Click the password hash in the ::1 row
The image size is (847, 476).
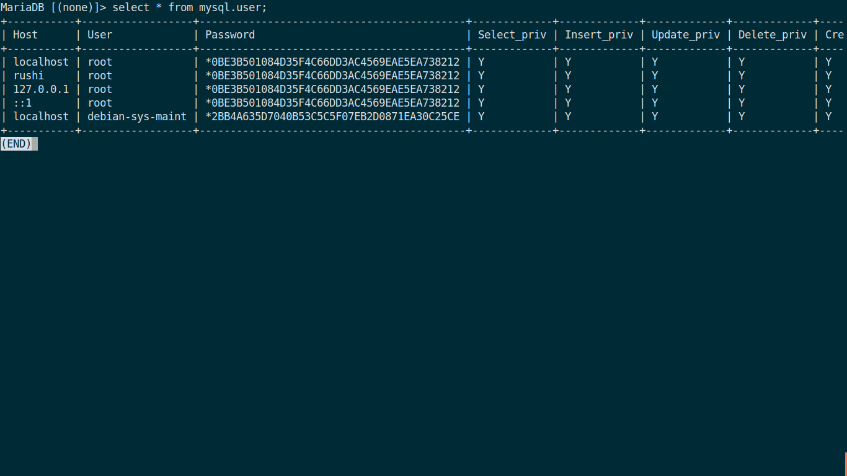coord(332,103)
